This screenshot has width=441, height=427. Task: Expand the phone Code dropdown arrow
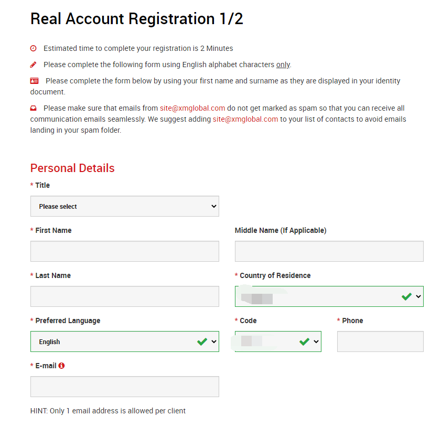tap(316, 341)
